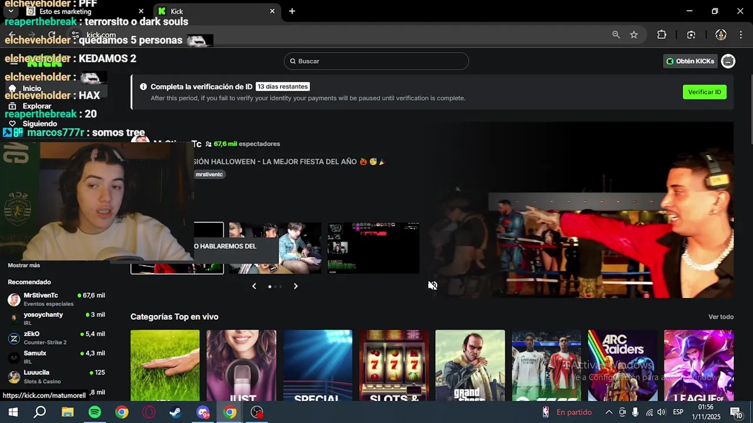Open the taskbar search magnifier
Viewport: 753px width, 423px height.
(x=39, y=412)
